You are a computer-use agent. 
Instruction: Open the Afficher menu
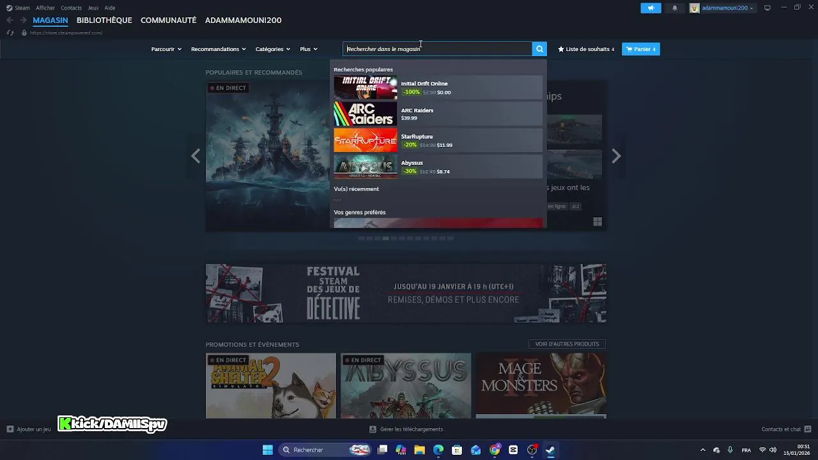[45, 8]
